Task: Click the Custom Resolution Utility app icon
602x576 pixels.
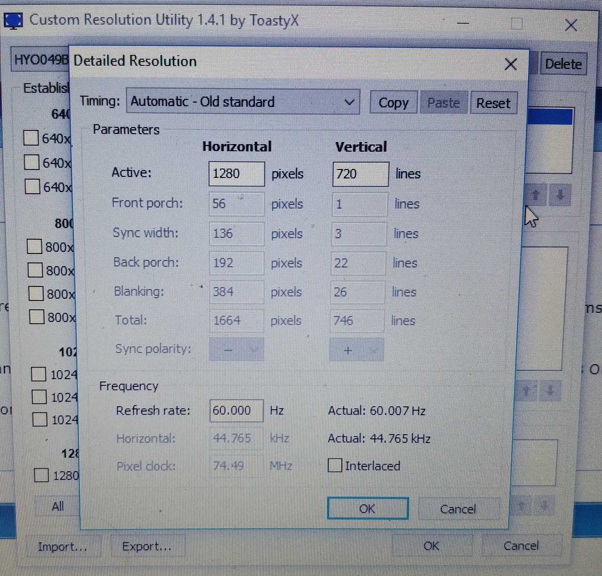Action: tap(13, 21)
